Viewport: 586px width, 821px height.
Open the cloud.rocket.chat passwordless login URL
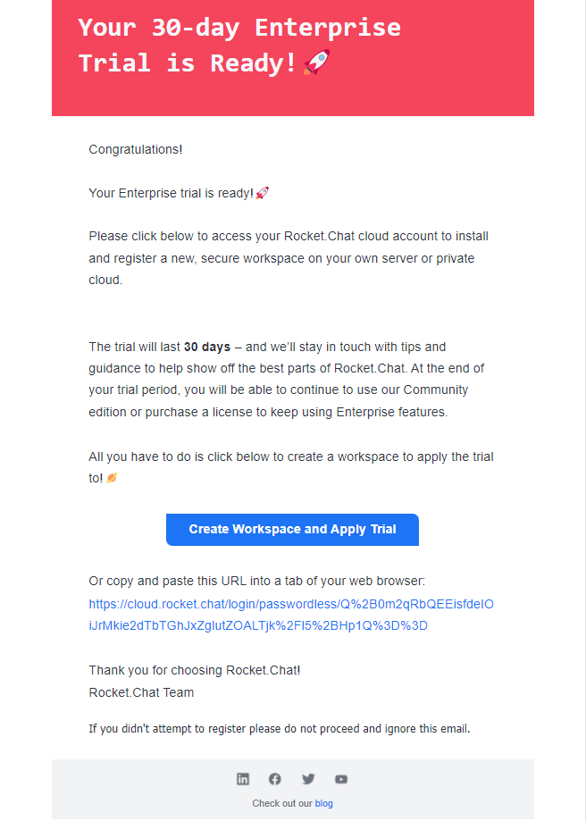(x=291, y=615)
